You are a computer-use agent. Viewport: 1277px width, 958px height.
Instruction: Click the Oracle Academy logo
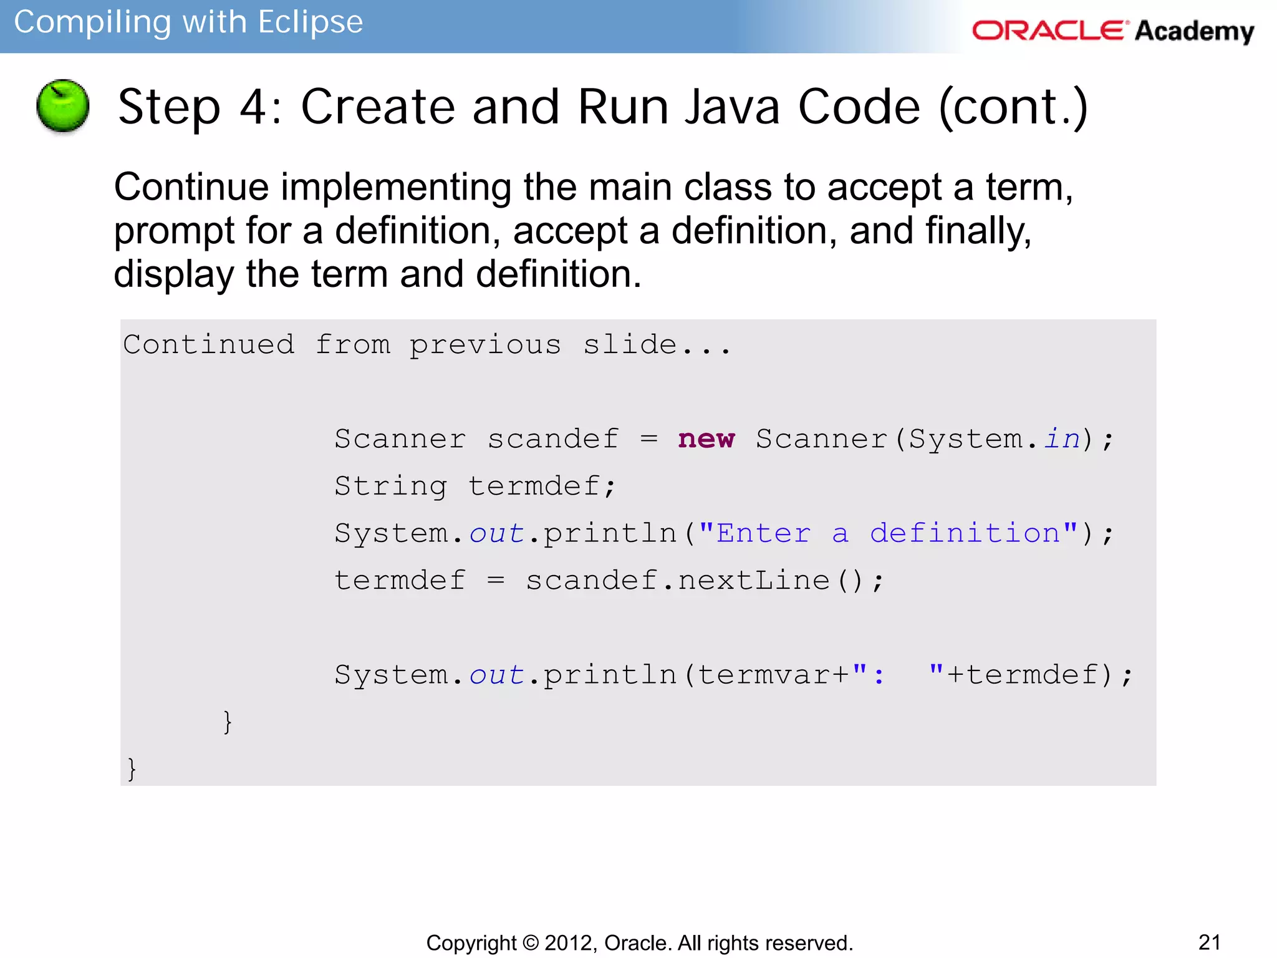coord(1112,31)
